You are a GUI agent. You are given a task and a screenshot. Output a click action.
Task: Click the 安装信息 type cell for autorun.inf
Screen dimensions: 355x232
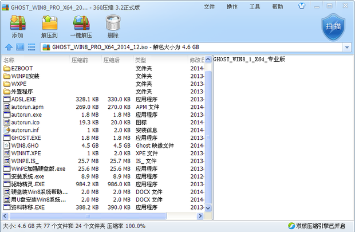coord(147,130)
